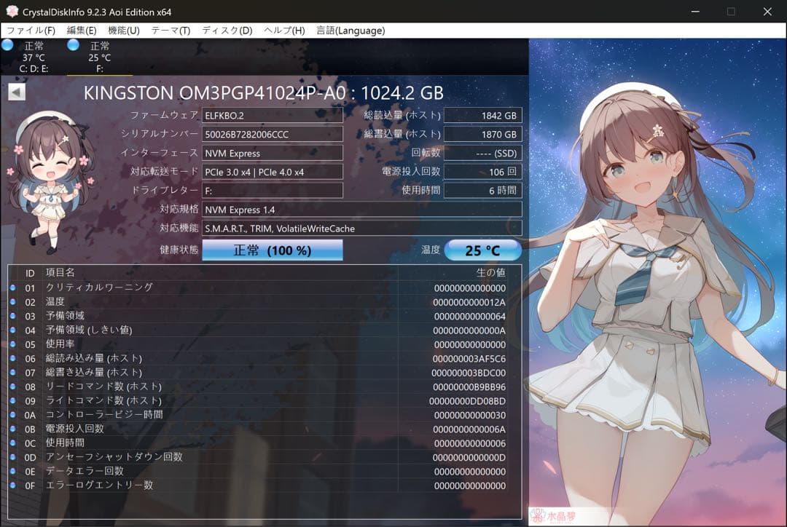
Task: Click the 正常 (100%) health status button
Action: [272, 250]
